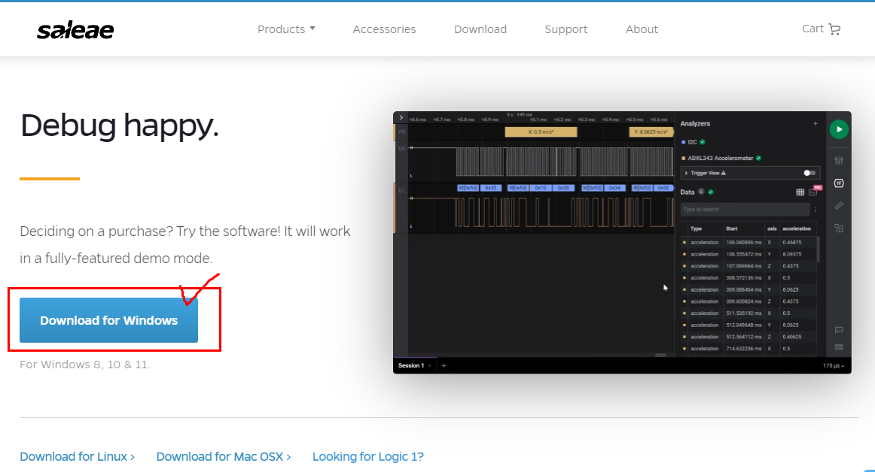Click the 0x32 decoded byte label
The width and height of the screenshot is (875, 472).
490,189
